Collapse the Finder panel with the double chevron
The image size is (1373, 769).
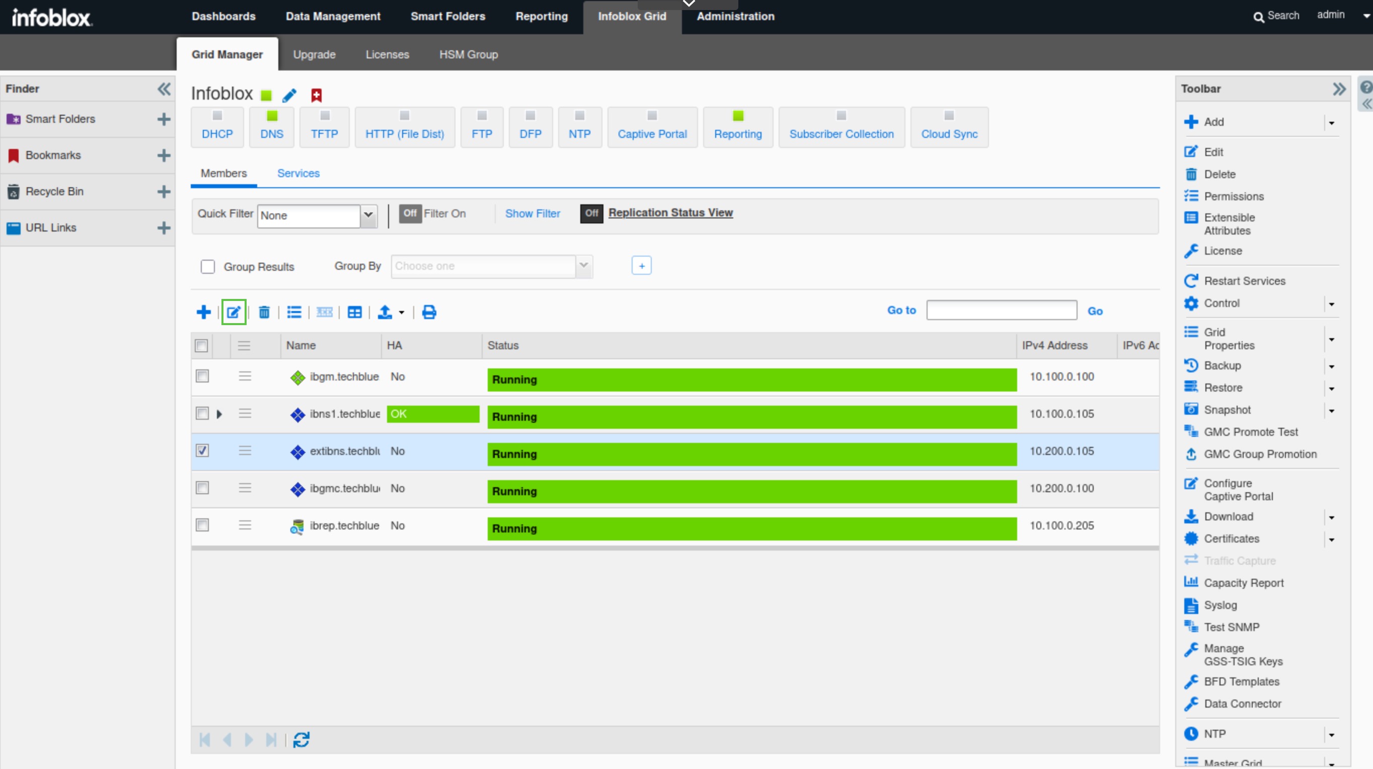(x=164, y=89)
